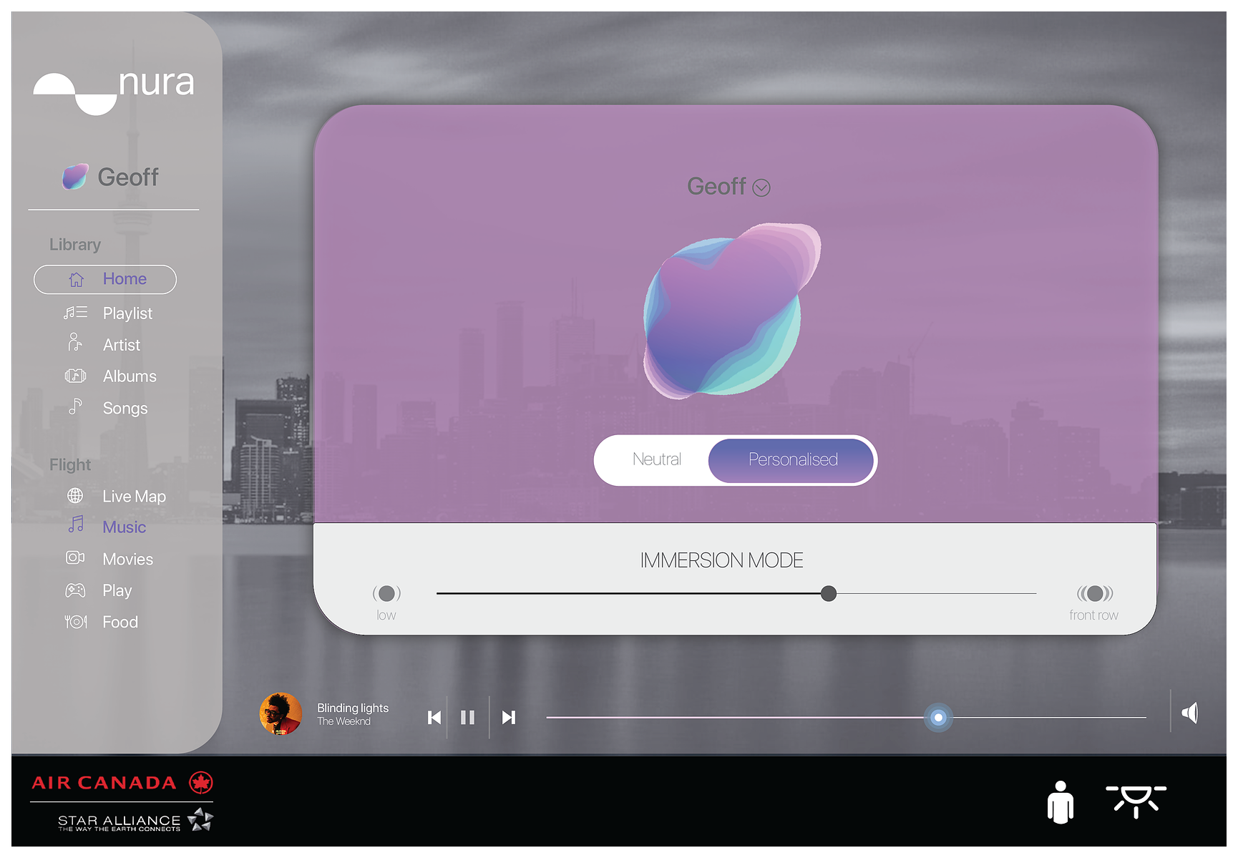Click the Live Map globe icon
Screen dimensions: 1238x858
pyautogui.click(x=75, y=496)
